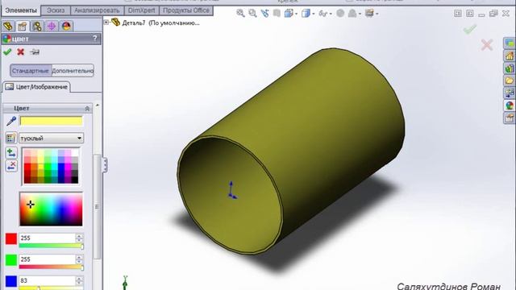
Task: Click the panel vertical scrollbar
Action: (97, 206)
